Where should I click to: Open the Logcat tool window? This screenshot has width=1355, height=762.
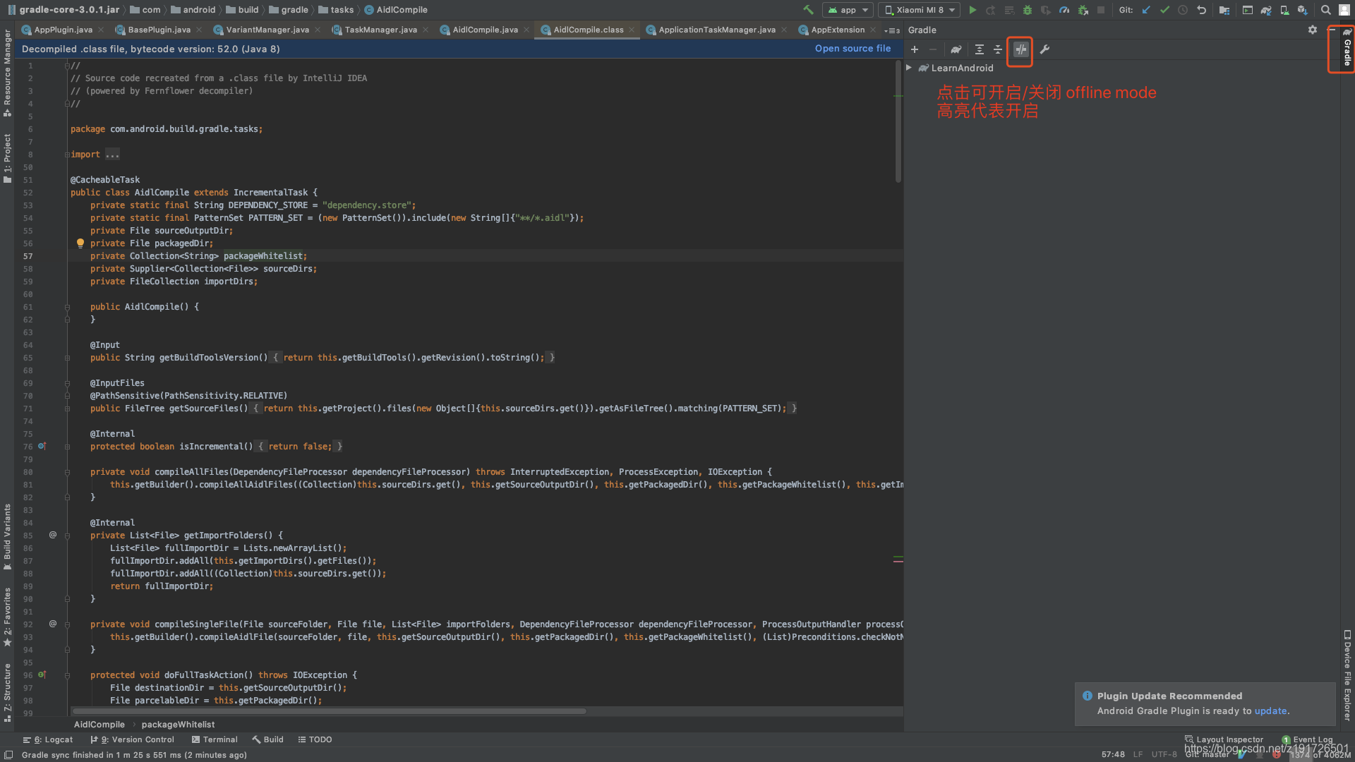(x=48, y=739)
